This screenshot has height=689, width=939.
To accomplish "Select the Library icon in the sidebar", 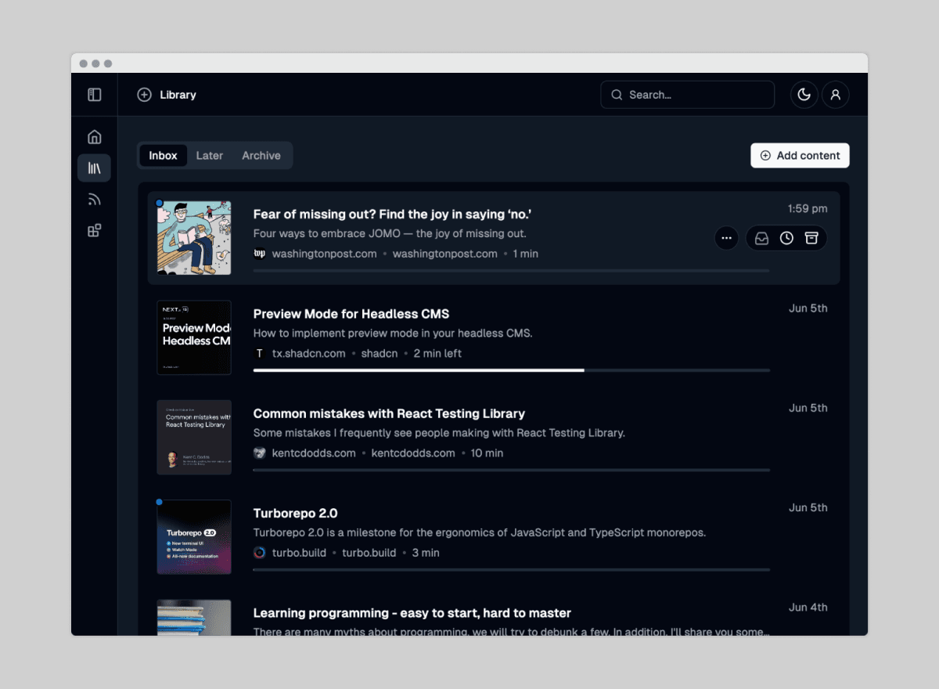I will coord(94,168).
